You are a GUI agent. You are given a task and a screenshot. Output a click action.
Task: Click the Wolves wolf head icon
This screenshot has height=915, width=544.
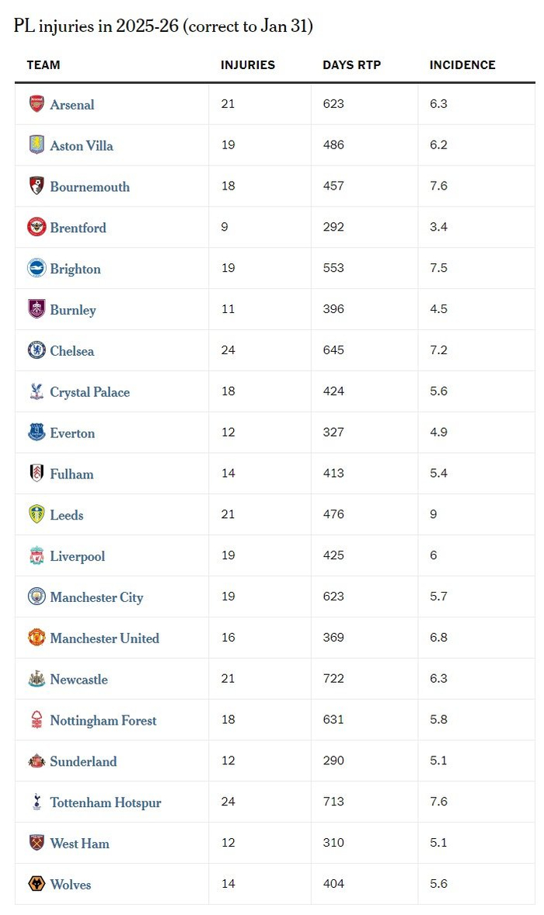(37, 885)
